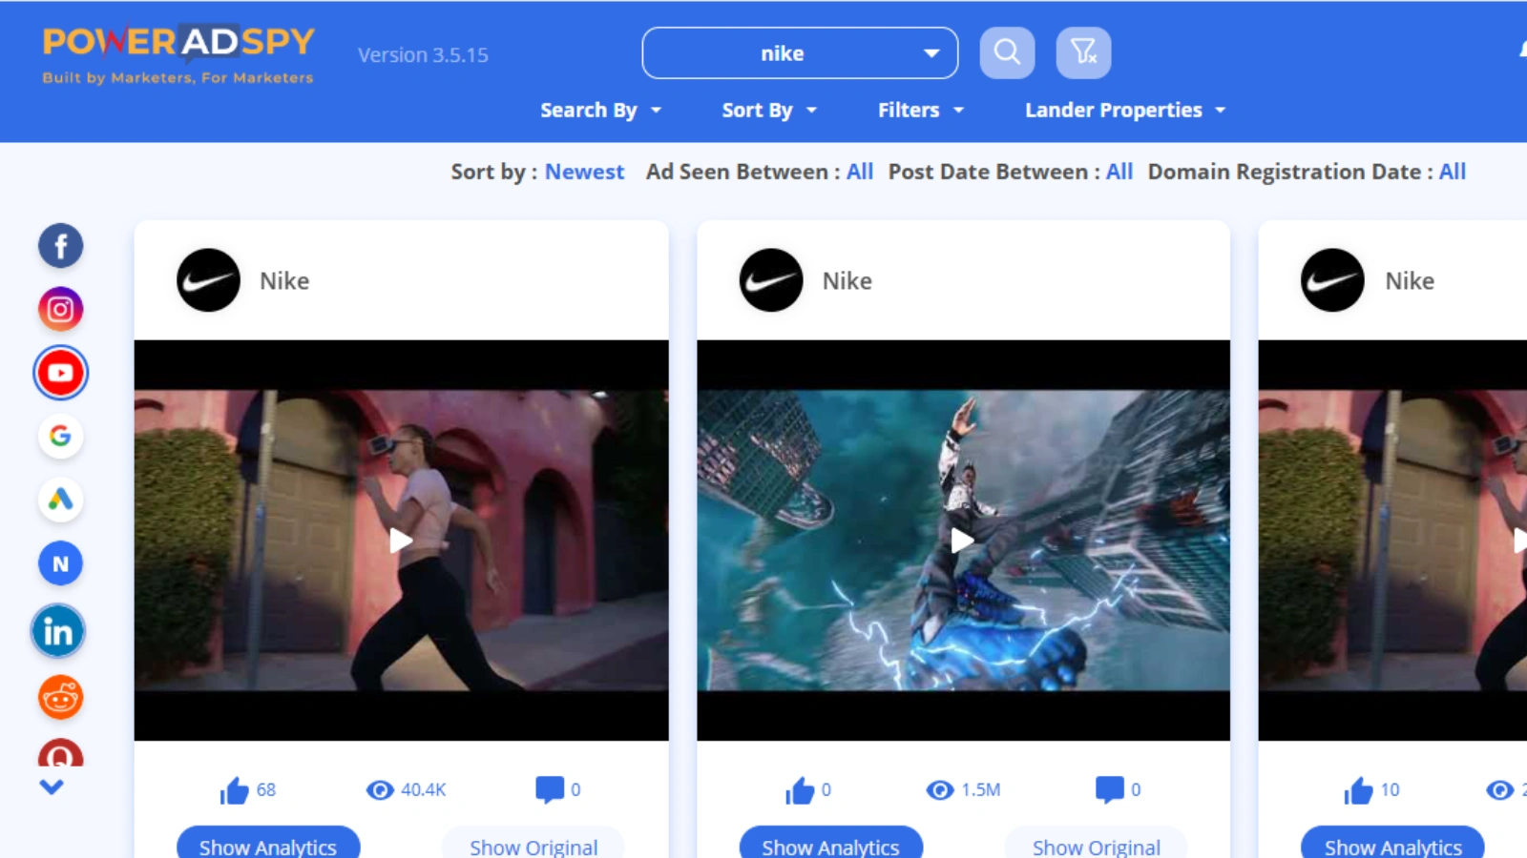Image resolution: width=1527 pixels, height=858 pixels.
Task: Open Nike advertiser name on first card
Action: 284,281
